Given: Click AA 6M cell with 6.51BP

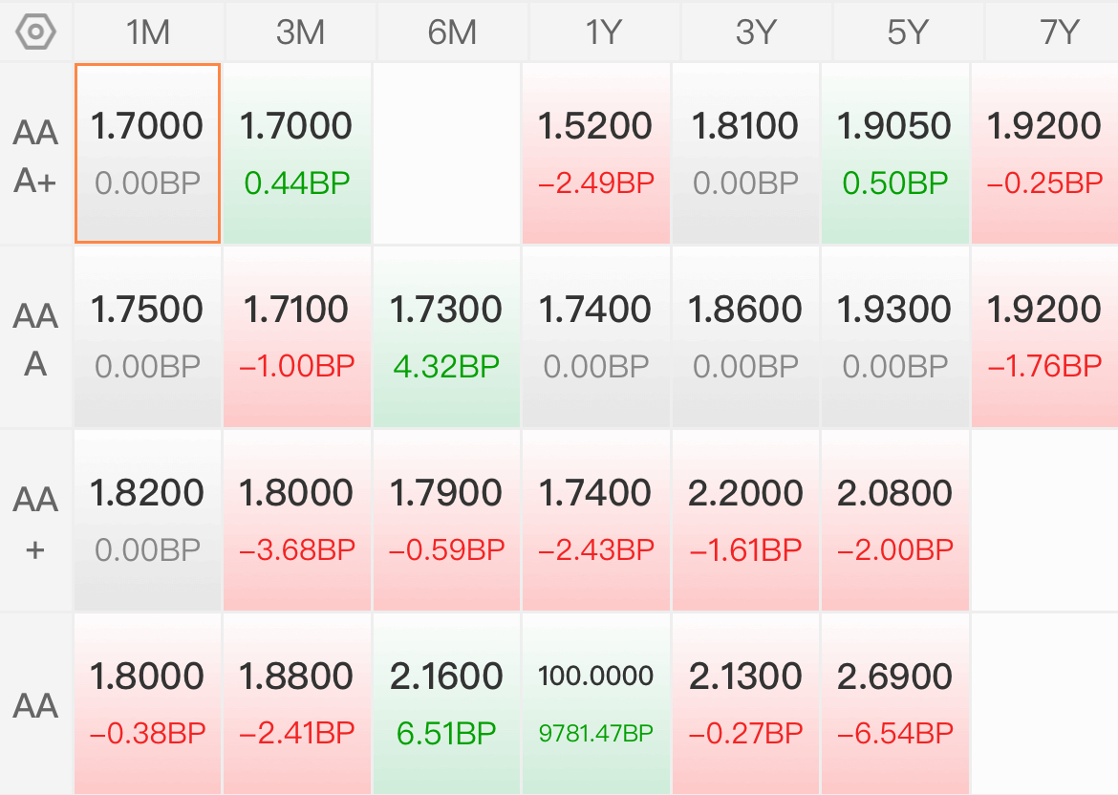Looking at the screenshot, I should pyautogui.click(x=446, y=703).
